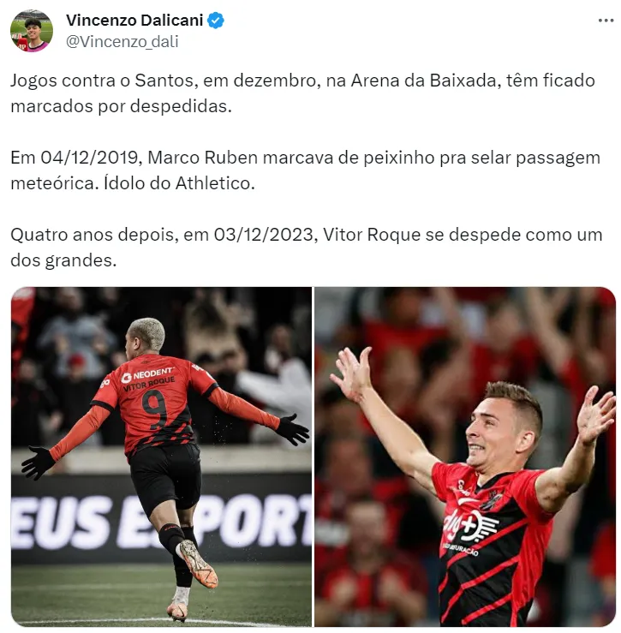621x633 pixels.
Task: Click the Athletico crest on right player's shirt
Action: click(492, 499)
